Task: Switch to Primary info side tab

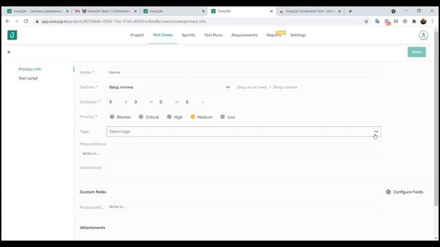Action: pyautogui.click(x=30, y=69)
